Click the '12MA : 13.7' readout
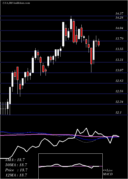The width and height of the screenshot is (128, 179). 16,175
